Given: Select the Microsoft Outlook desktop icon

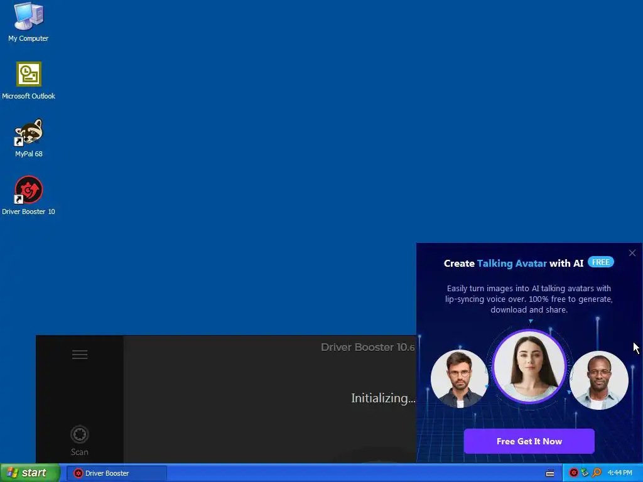Looking at the screenshot, I should coord(28,81).
